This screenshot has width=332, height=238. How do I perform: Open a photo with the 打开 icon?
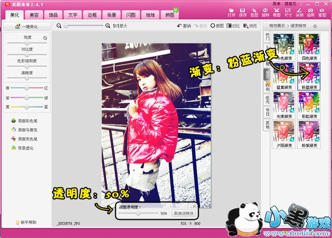pyautogui.click(x=231, y=13)
